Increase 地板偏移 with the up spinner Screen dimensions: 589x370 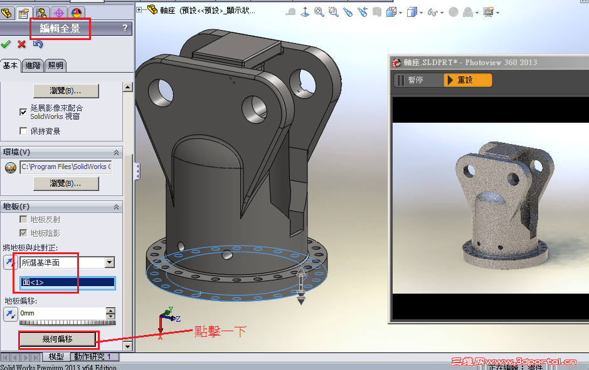tap(110, 311)
